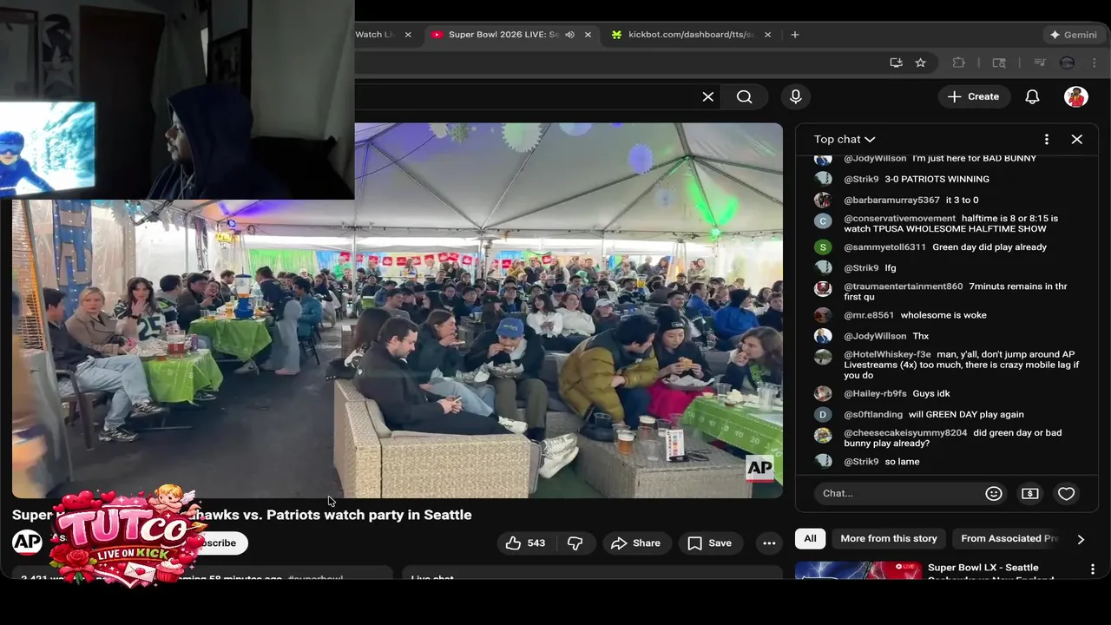Open the YouTube account avatar menu

click(1076, 96)
